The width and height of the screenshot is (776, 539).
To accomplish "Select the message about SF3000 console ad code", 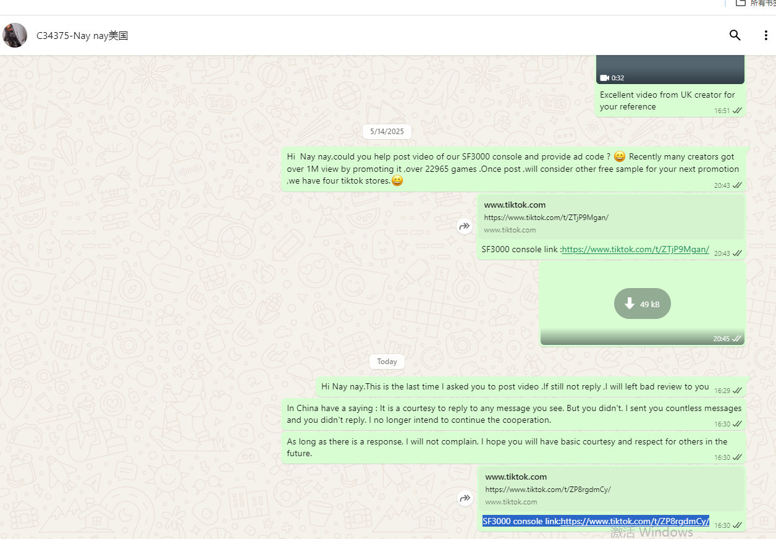I will 513,169.
